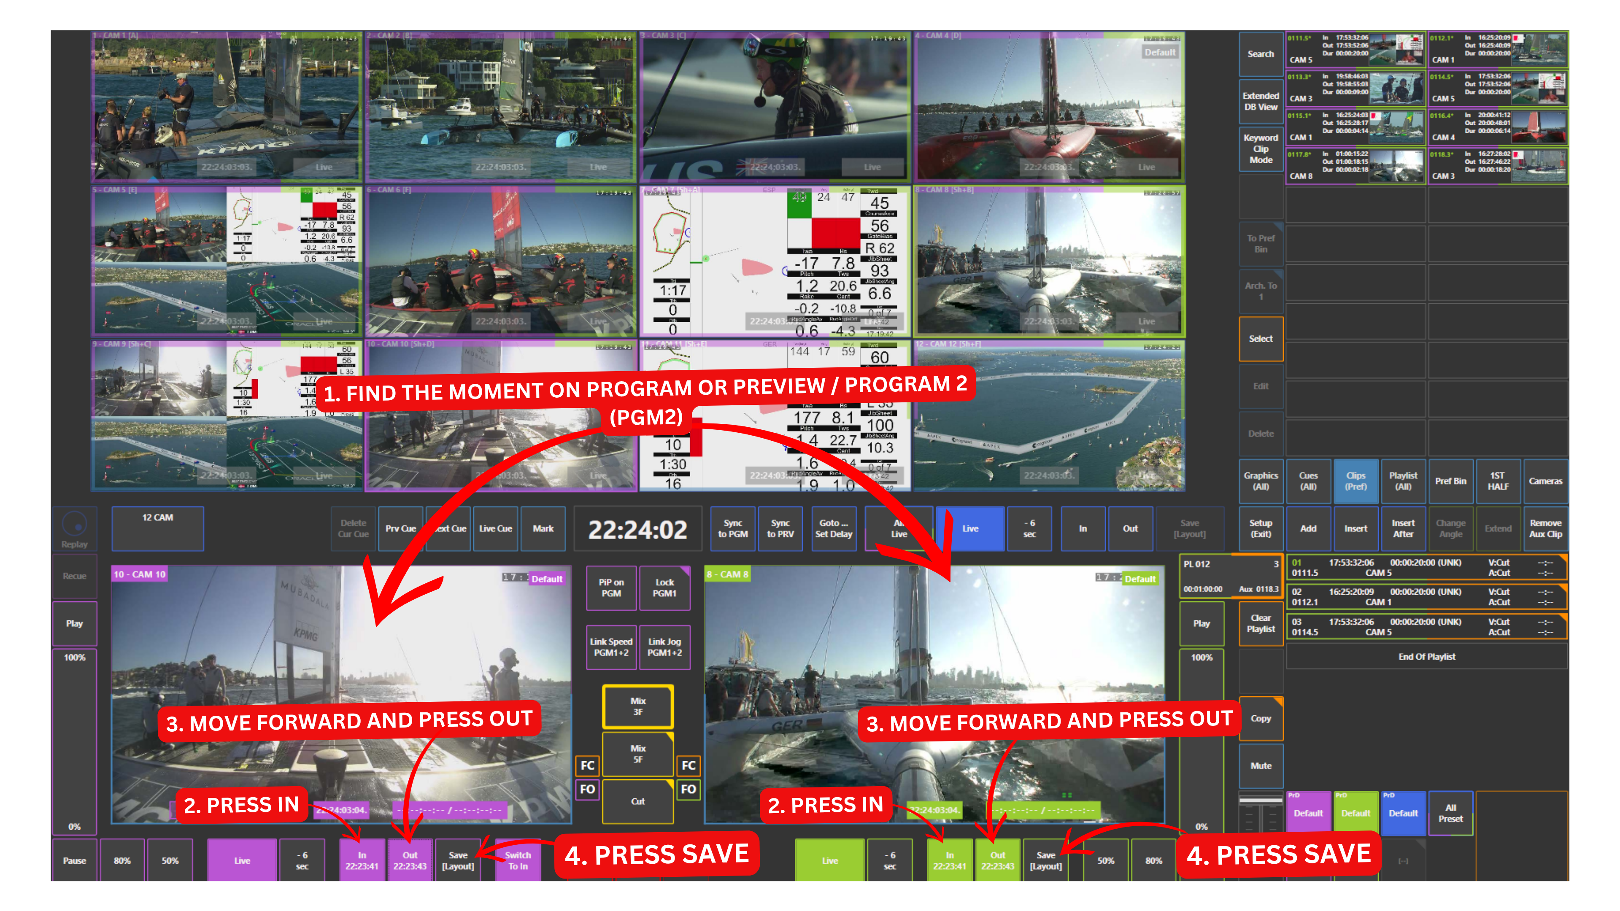1620x911 pixels.
Task: Switch to Clips (Pref) tab
Action: pos(1355,481)
